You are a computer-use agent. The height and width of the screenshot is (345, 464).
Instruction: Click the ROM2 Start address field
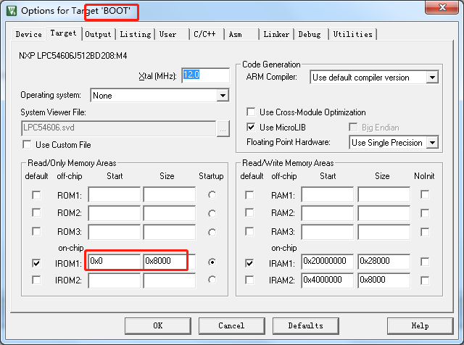(x=115, y=213)
